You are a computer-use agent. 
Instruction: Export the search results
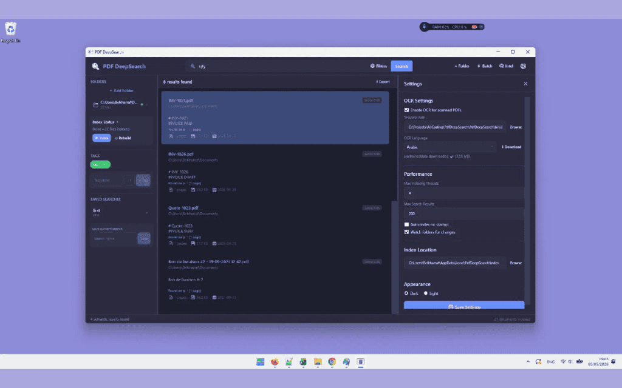pyautogui.click(x=383, y=82)
